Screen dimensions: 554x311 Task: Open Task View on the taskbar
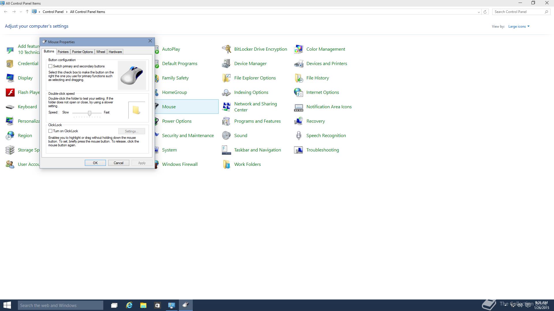(x=114, y=305)
